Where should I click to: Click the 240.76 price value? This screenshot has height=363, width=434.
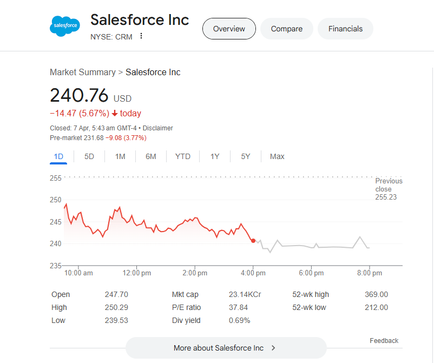pos(79,95)
